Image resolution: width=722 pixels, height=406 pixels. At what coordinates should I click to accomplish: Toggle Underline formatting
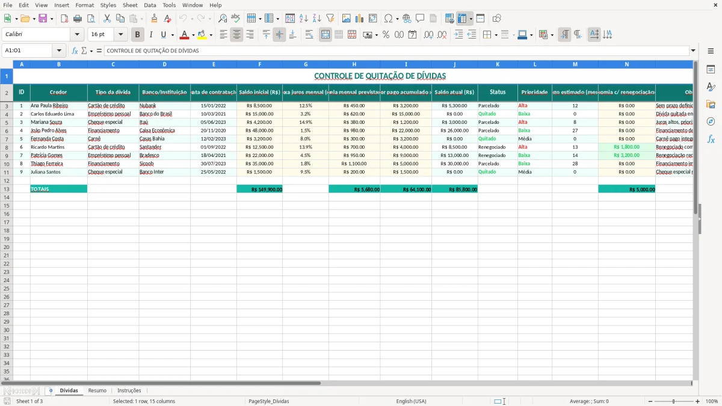pyautogui.click(x=163, y=35)
